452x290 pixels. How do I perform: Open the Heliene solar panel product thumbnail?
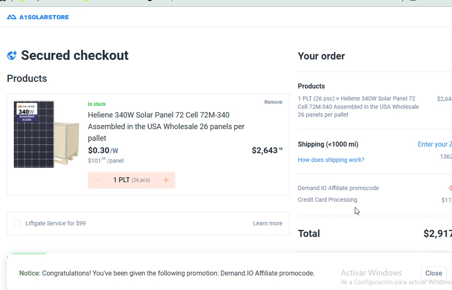point(46,134)
